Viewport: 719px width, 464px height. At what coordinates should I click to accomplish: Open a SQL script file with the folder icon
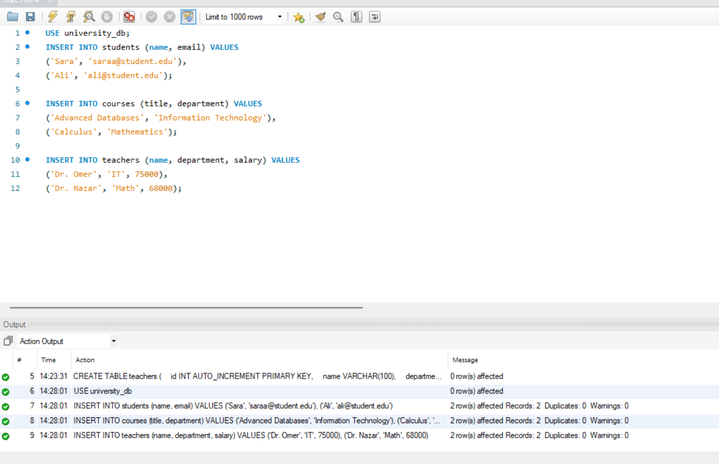tap(12, 17)
